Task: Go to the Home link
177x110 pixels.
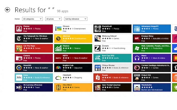Action: coord(17,19)
